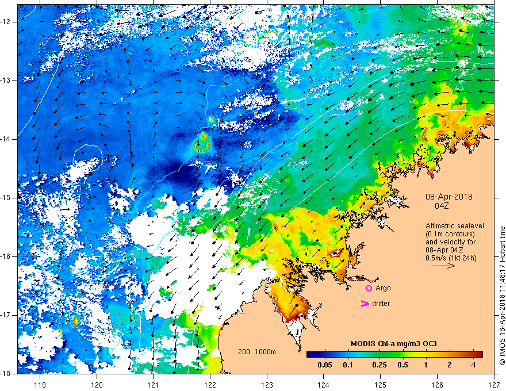
Task: Click the '0.25' colorbar tick label
Action: coord(379,365)
